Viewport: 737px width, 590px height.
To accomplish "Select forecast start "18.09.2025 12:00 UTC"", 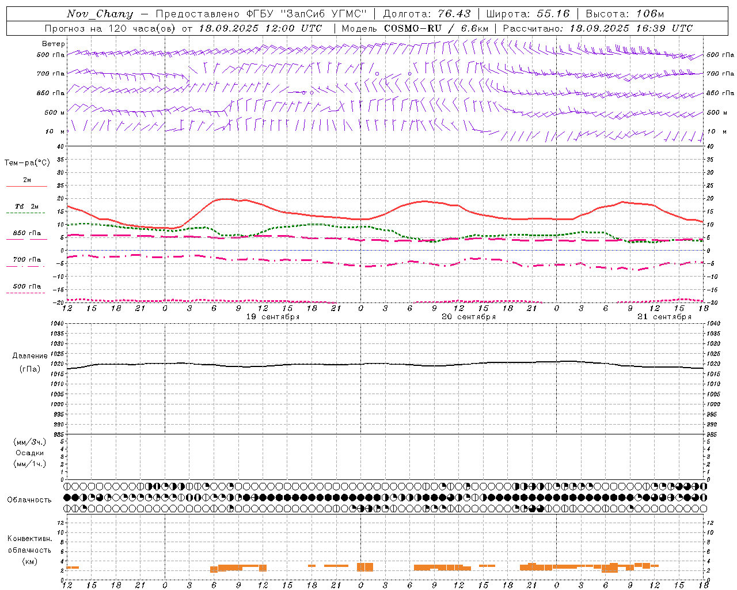I will [260, 28].
